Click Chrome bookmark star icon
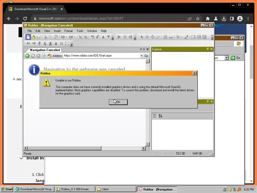The image size is (257, 193). 198,19
